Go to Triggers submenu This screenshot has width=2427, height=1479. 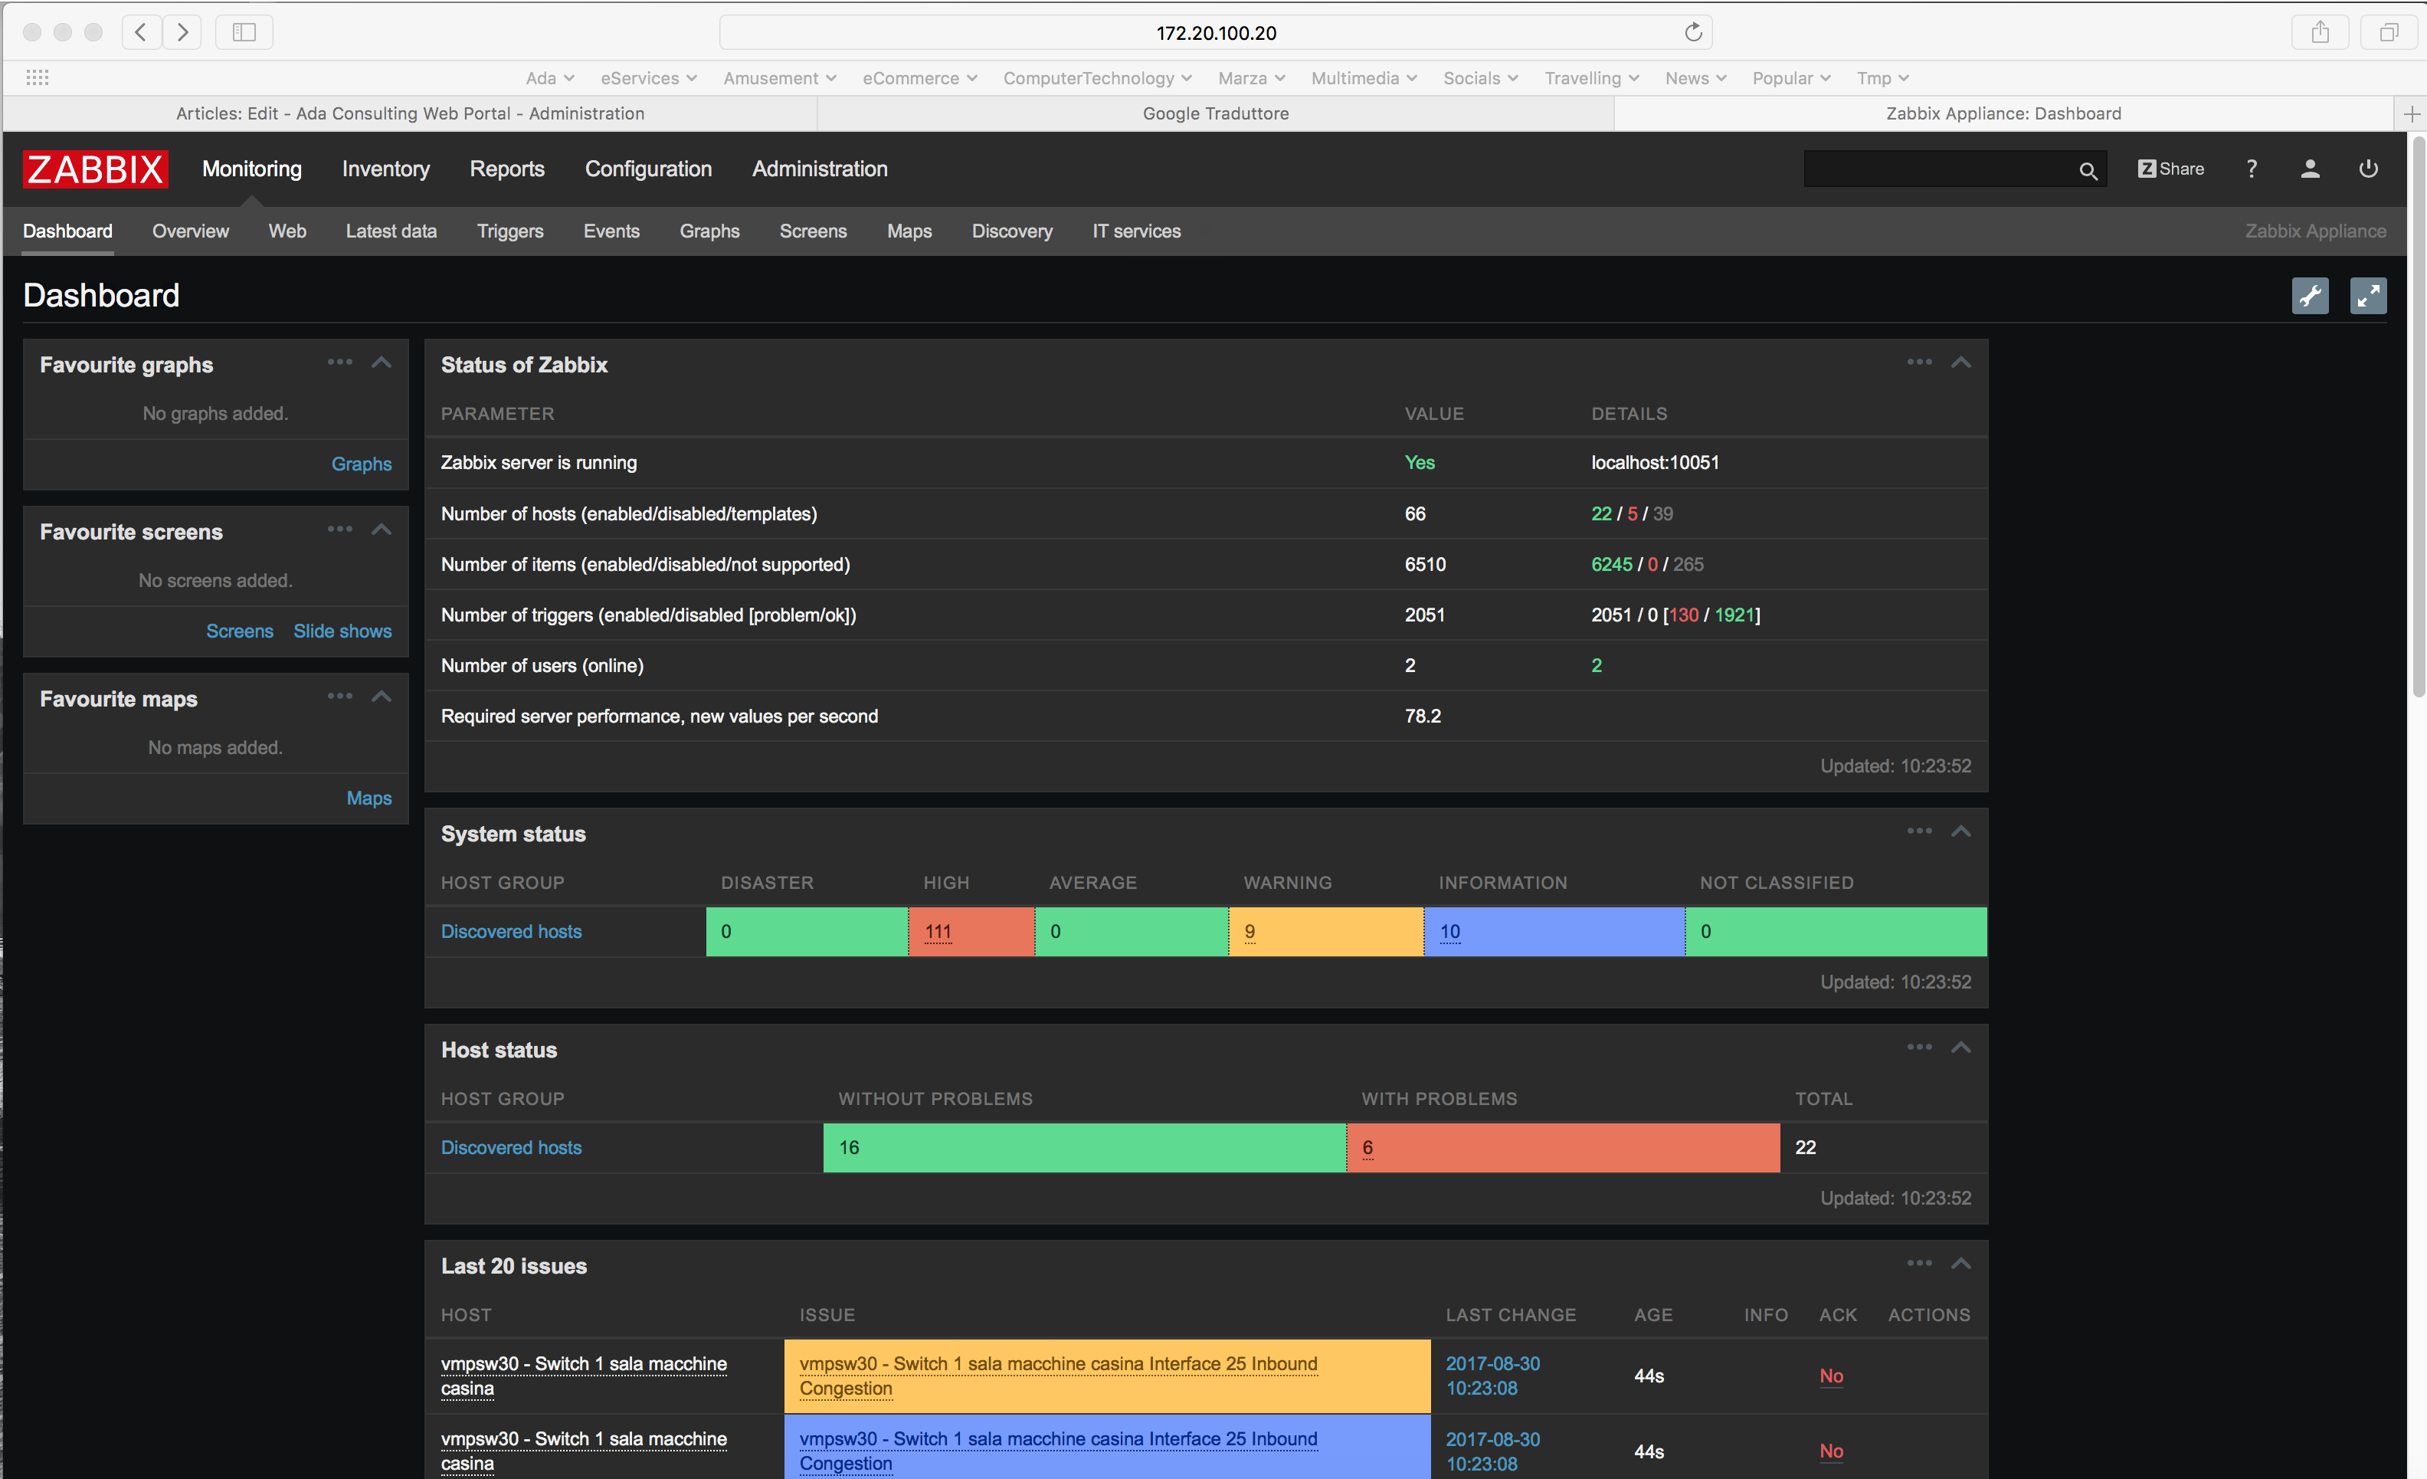tap(510, 231)
